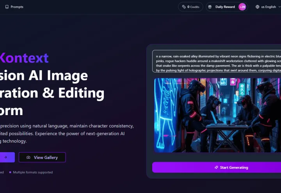This screenshot has width=281, height=193.
Task: Click the globe language icon
Action: coord(257,7)
